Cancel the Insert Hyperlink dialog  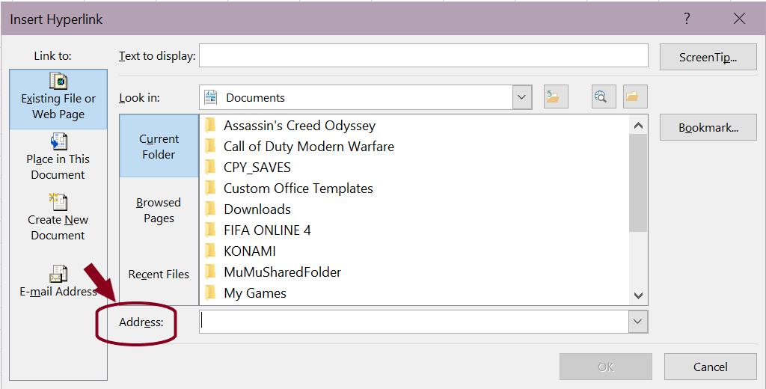coord(711,367)
